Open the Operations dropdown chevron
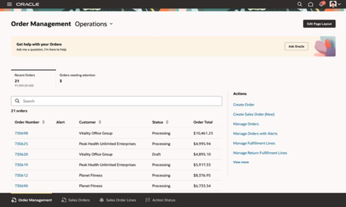This screenshot has width=346, height=207. coord(111,24)
